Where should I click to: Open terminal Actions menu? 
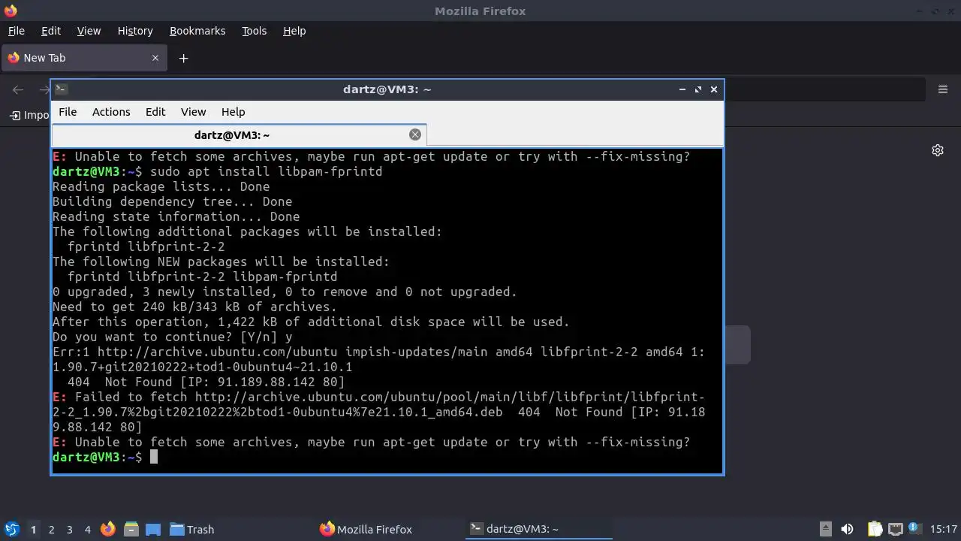(111, 112)
